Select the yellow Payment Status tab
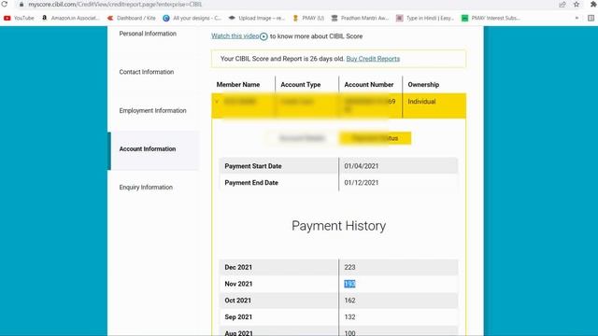The width and height of the screenshot is (598, 336). pyautogui.click(x=375, y=138)
